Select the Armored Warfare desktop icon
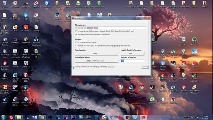The image size is (213, 120). click(x=5, y=41)
